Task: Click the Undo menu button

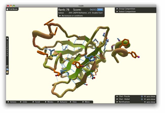Action: [x=23, y=102]
